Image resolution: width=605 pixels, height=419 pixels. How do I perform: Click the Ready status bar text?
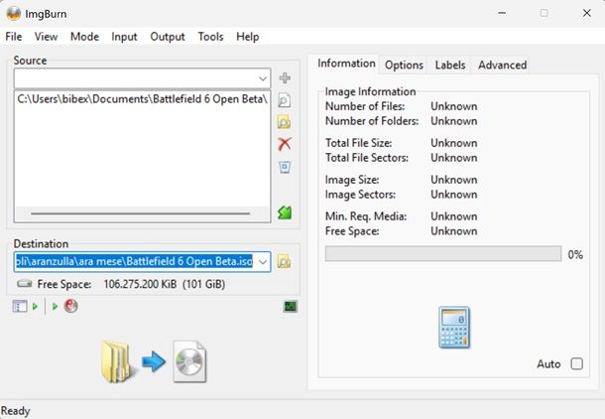[x=16, y=411]
